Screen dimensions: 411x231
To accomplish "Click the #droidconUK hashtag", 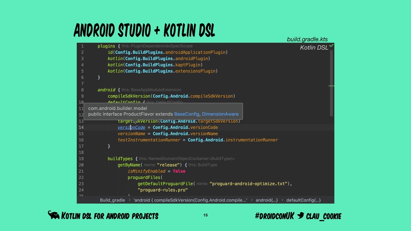I will [275, 216].
